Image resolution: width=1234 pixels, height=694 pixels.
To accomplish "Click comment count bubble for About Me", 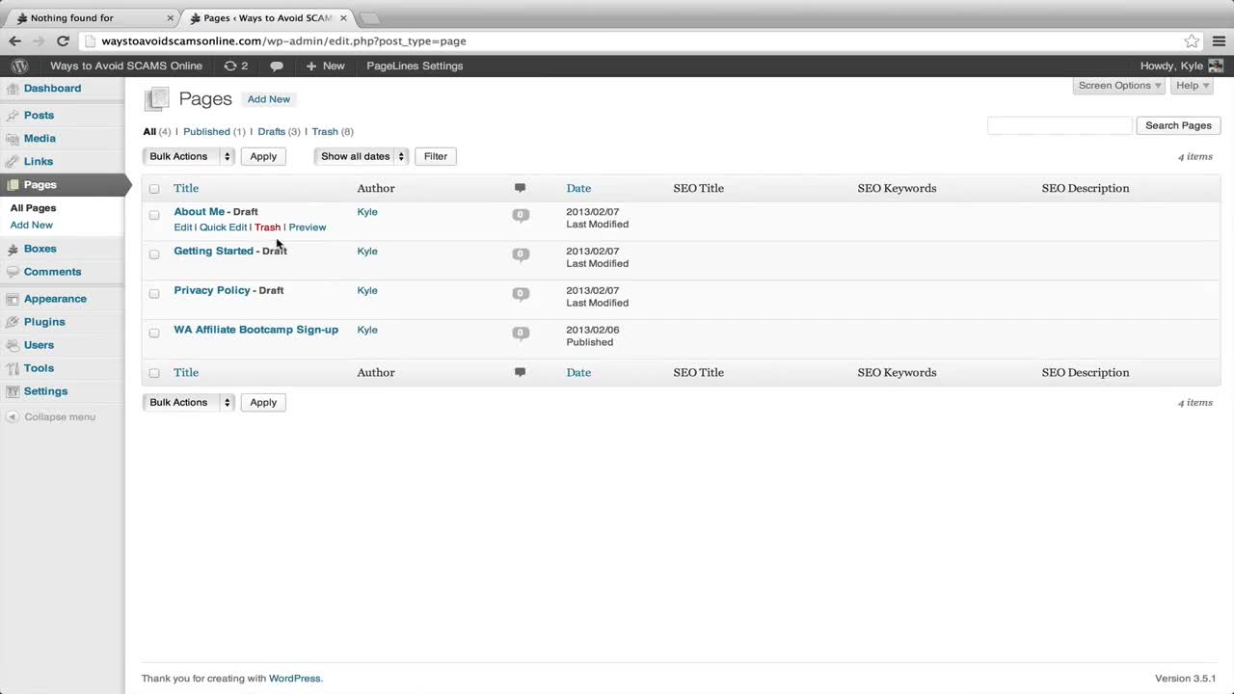I will [521, 215].
